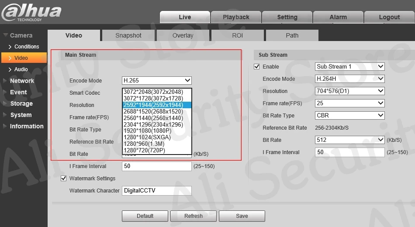Open Conditions in the Camera menu
The width and height of the screenshot is (415, 227).
click(x=24, y=47)
